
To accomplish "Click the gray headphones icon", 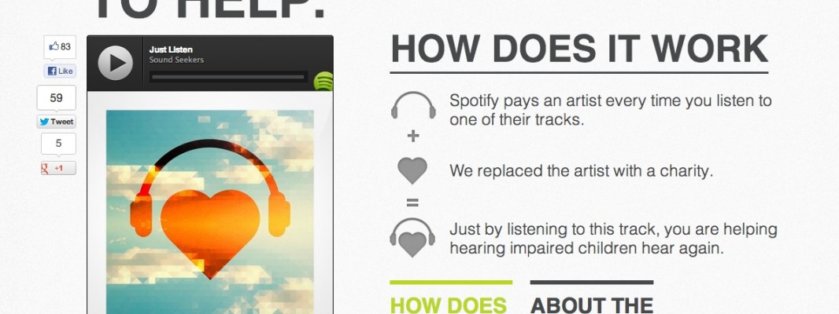I will point(413,105).
